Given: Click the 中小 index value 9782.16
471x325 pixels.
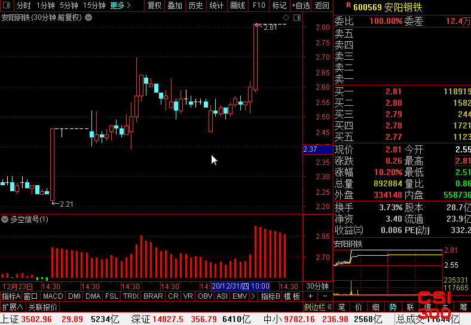Looking at the screenshot, I should [x=299, y=319].
